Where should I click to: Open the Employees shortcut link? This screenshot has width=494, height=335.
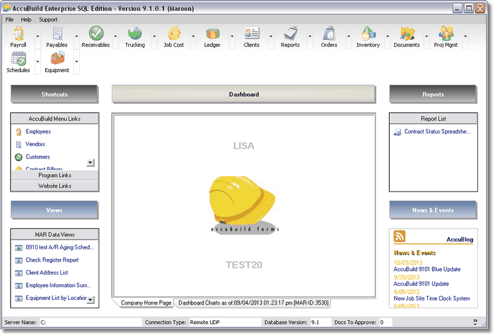tap(38, 132)
